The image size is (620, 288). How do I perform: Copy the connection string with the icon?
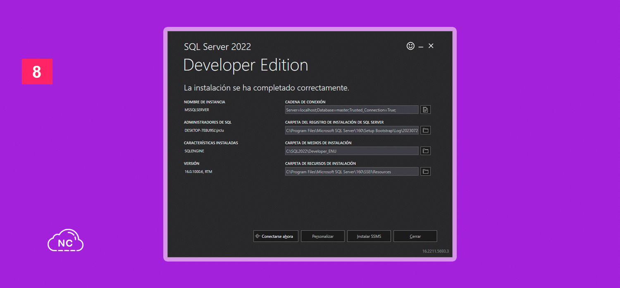pos(426,110)
